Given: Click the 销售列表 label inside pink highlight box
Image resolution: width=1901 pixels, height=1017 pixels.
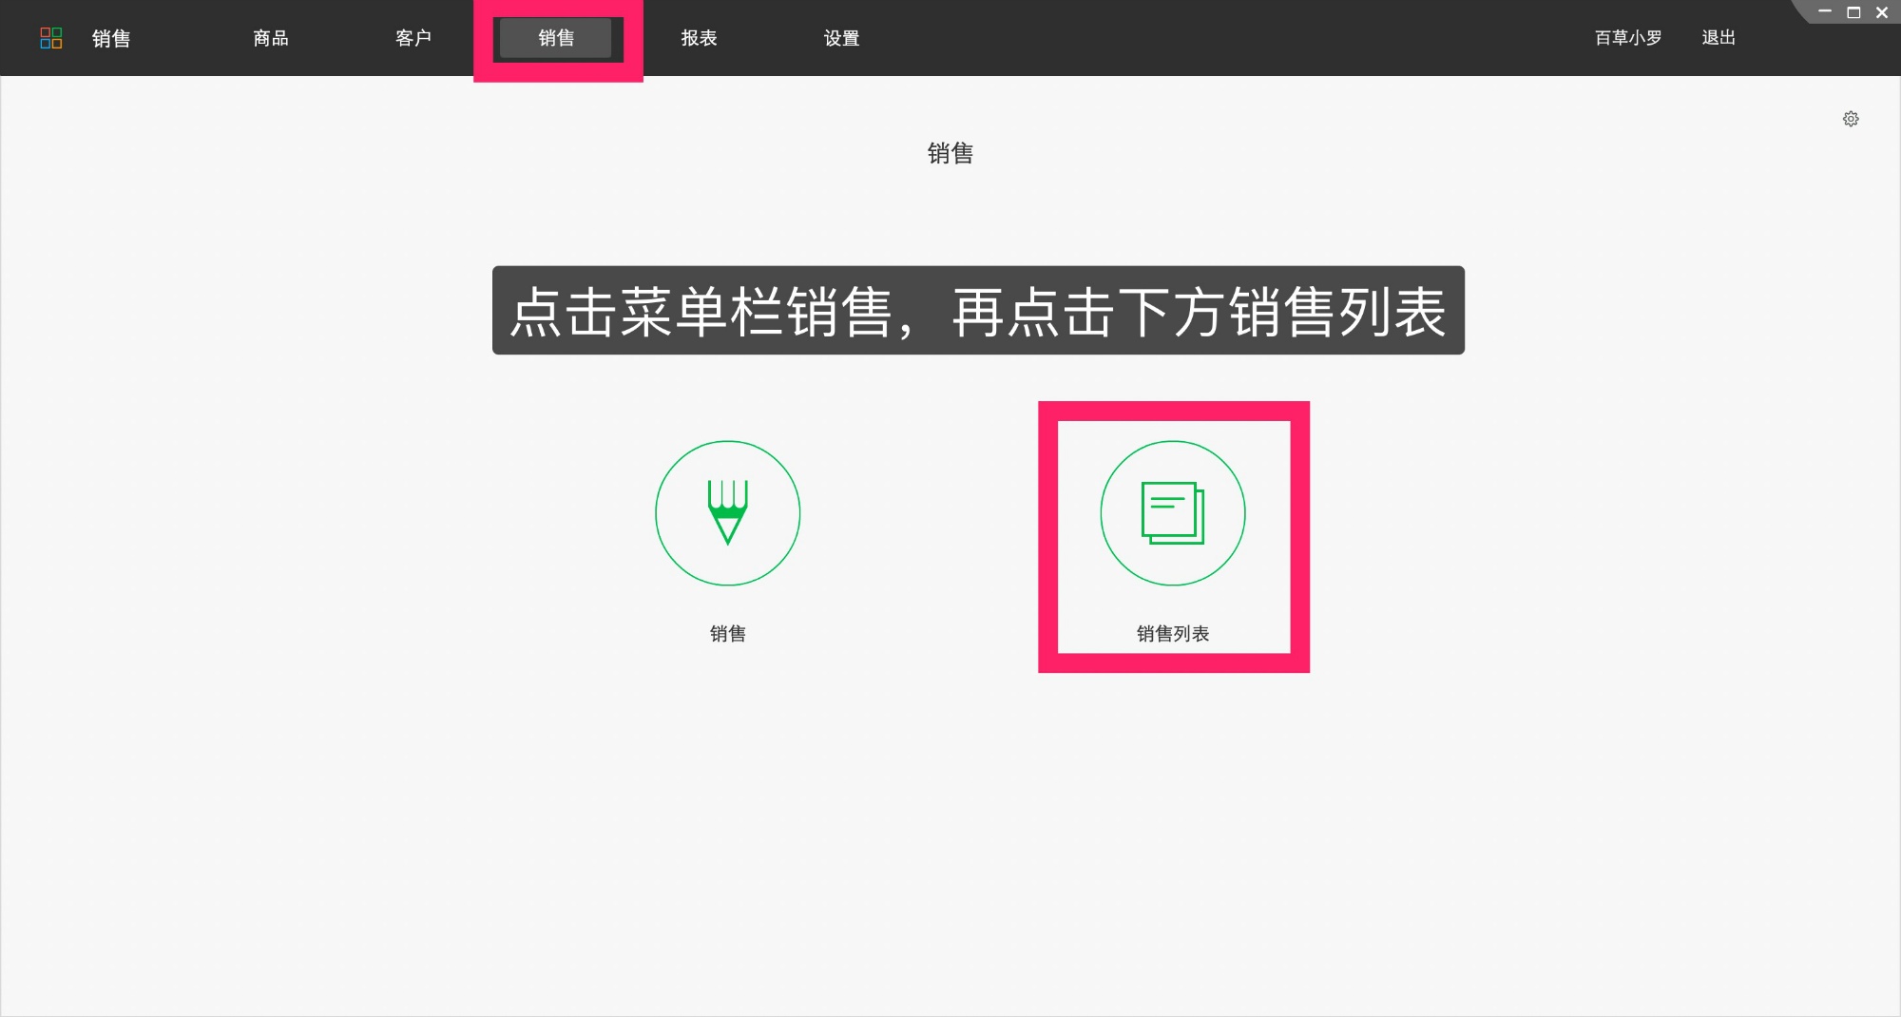Looking at the screenshot, I should point(1173,634).
